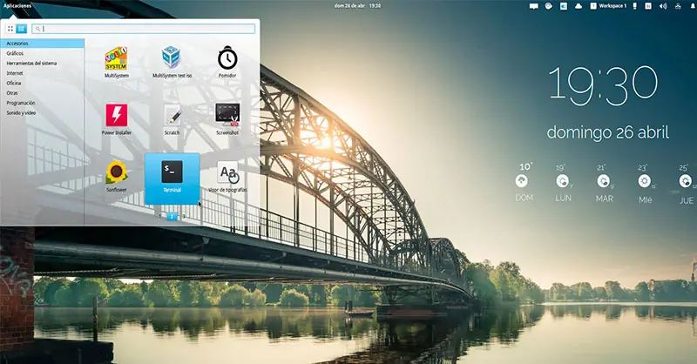Open the Pomidor timer app
Viewport: 697px width, 364px height.
tap(227, 62)
